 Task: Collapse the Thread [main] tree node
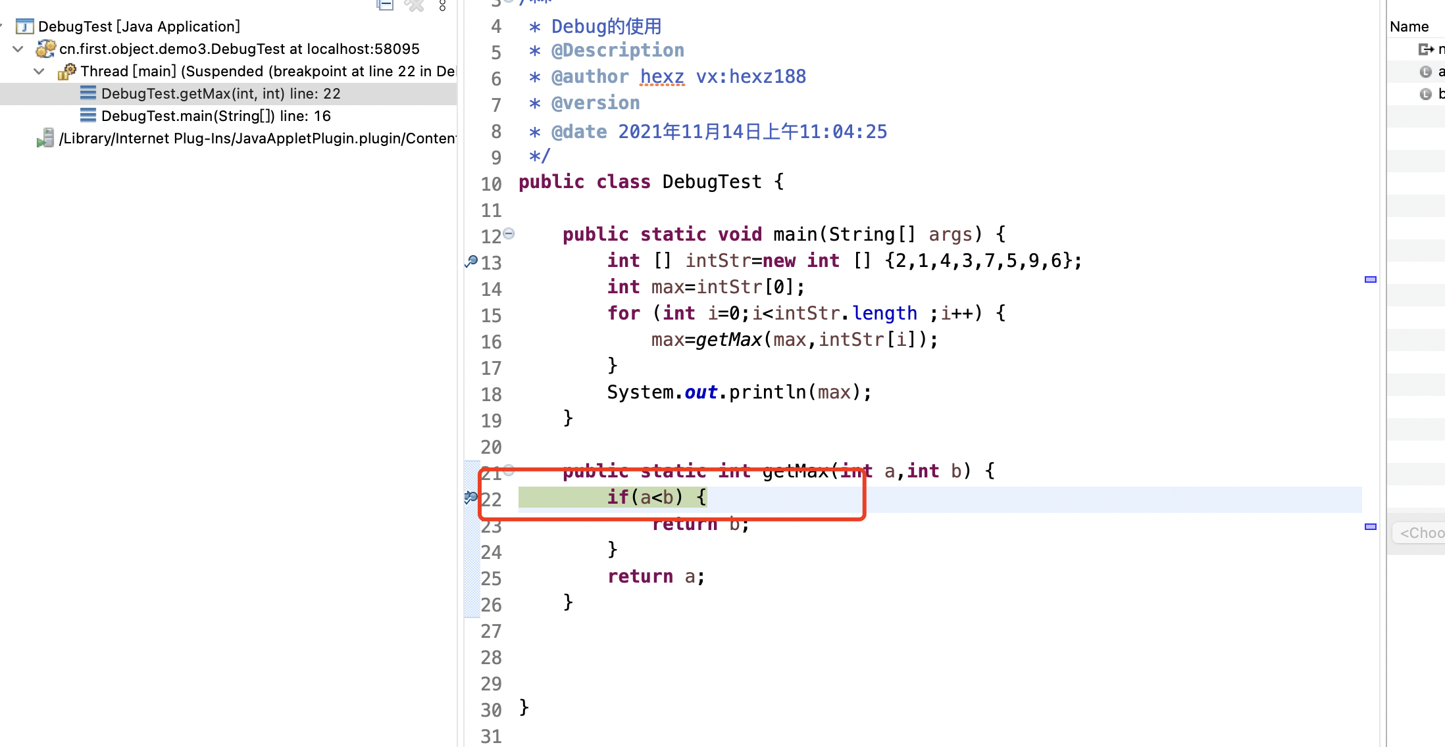point(39,71)
